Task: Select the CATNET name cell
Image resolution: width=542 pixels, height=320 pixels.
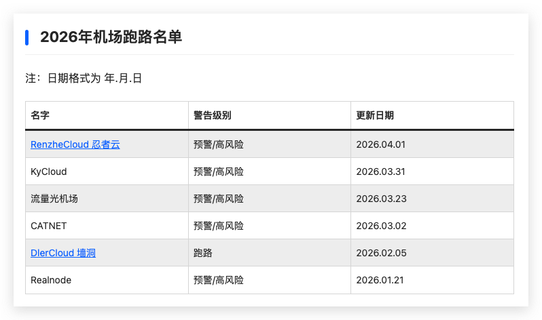Action: (x=49, y=226)
